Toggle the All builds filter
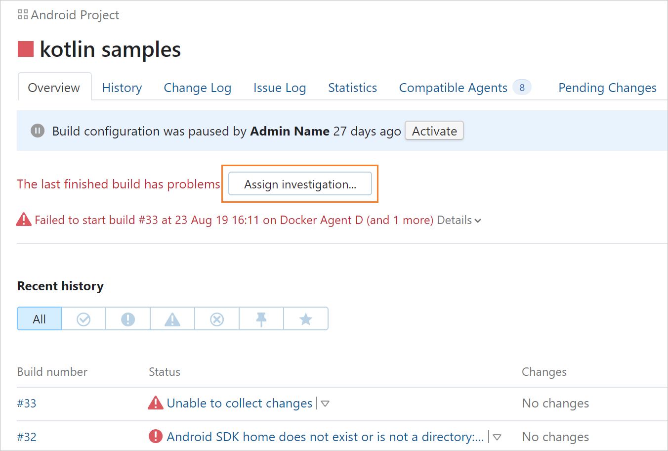The width and height of the screenshot is (668, 451). pos(39,318)
